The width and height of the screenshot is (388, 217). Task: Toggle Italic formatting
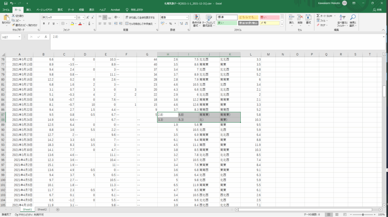[x=49, y=24]
